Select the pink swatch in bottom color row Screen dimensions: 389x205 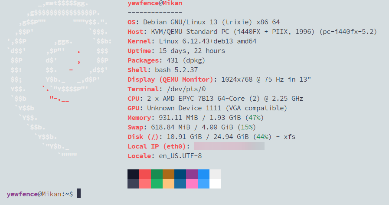pos(192,184)
